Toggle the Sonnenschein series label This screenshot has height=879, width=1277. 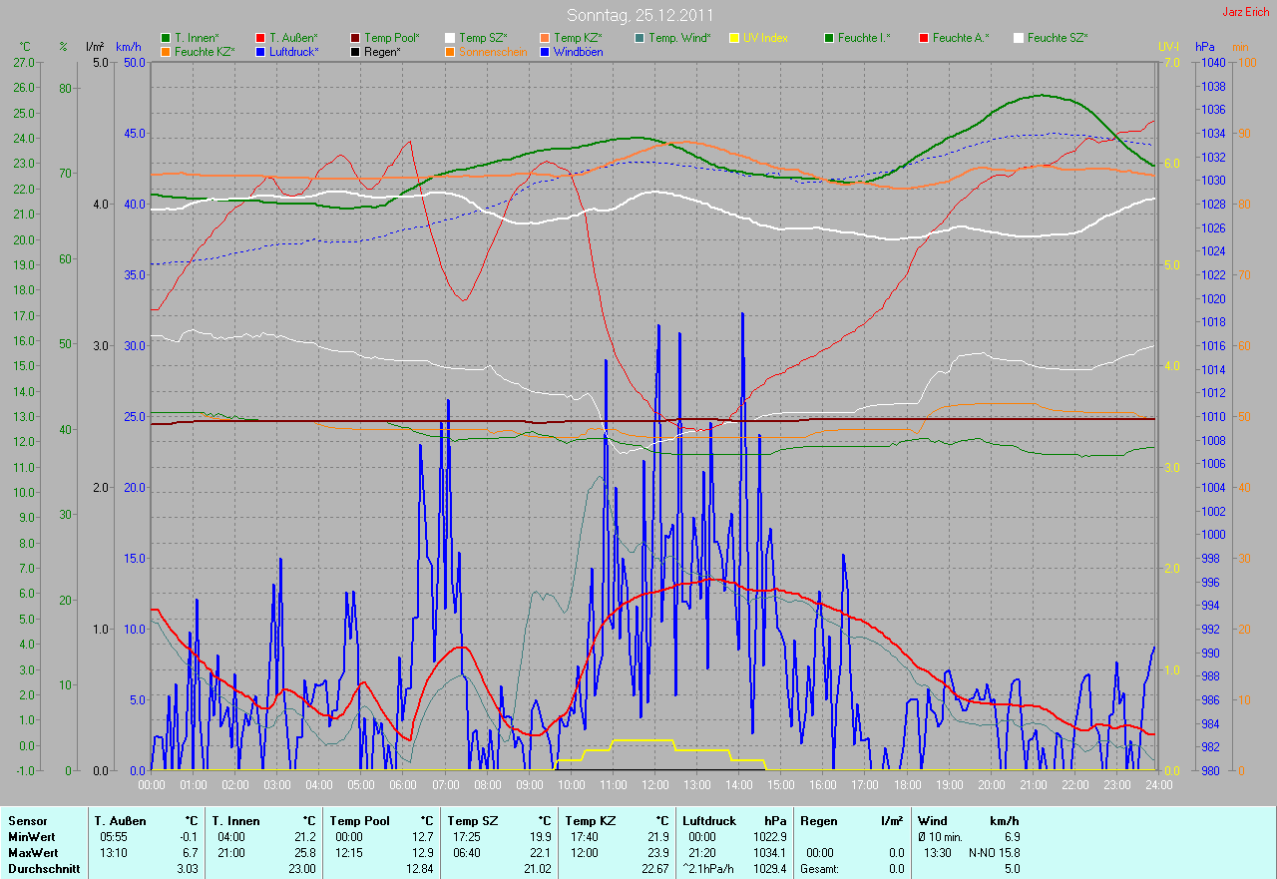[492, 51]
